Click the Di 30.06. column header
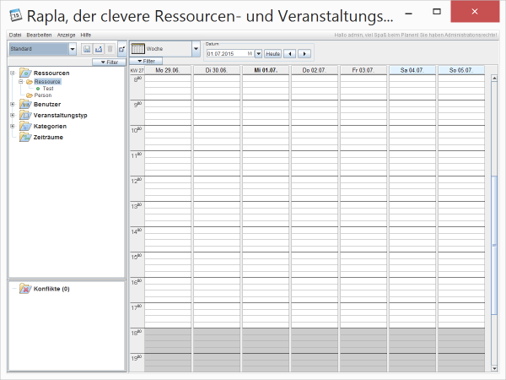The width and height of the screenshot is (506, 380). pos(217,70)
